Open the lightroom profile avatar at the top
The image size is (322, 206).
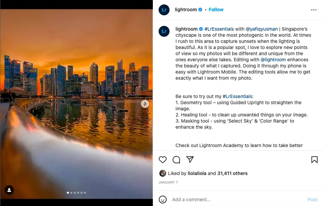[164, 10]
